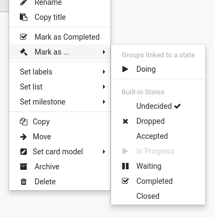The height and width of the screenshot is (217, 214).
Task: Click the disabled In Progress state
Action: click(158, 151)
